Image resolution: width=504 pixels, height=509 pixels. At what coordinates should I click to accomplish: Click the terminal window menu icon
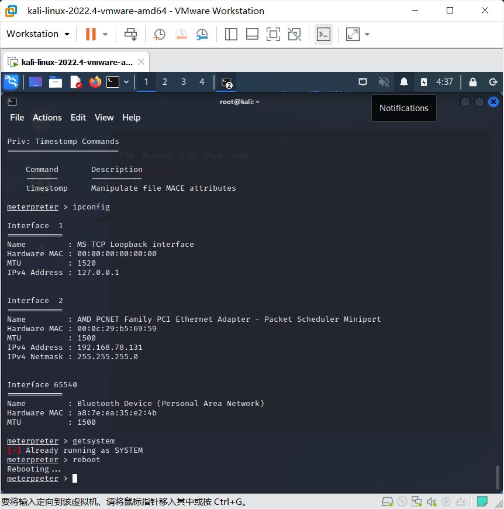pyautogui.click(x=12, y=102)
